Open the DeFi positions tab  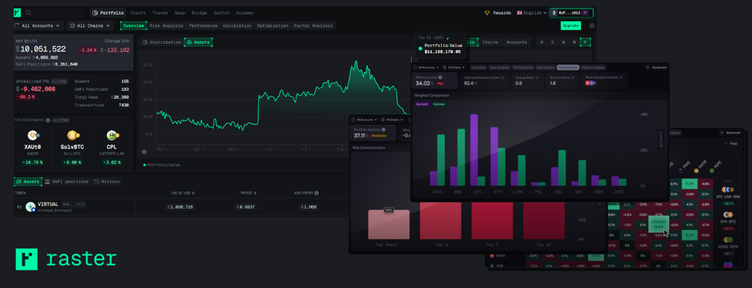(x=66, y=182)
